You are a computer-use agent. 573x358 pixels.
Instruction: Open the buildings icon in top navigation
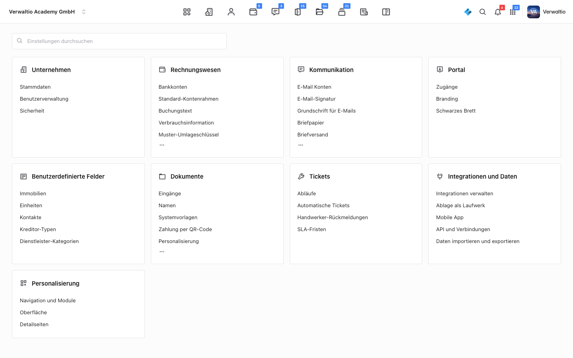coord(209,12)
